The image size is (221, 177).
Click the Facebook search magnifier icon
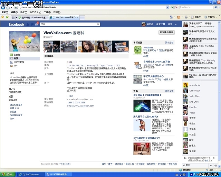[x=98, y=24]
